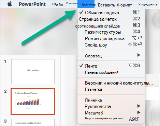This screenshot has width=160, height=126.
Task: Open the PowerPoint application menu
Action: point(32,4)
